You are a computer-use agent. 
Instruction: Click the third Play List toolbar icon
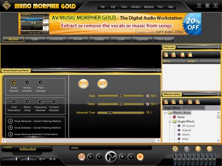click(182, 55)
